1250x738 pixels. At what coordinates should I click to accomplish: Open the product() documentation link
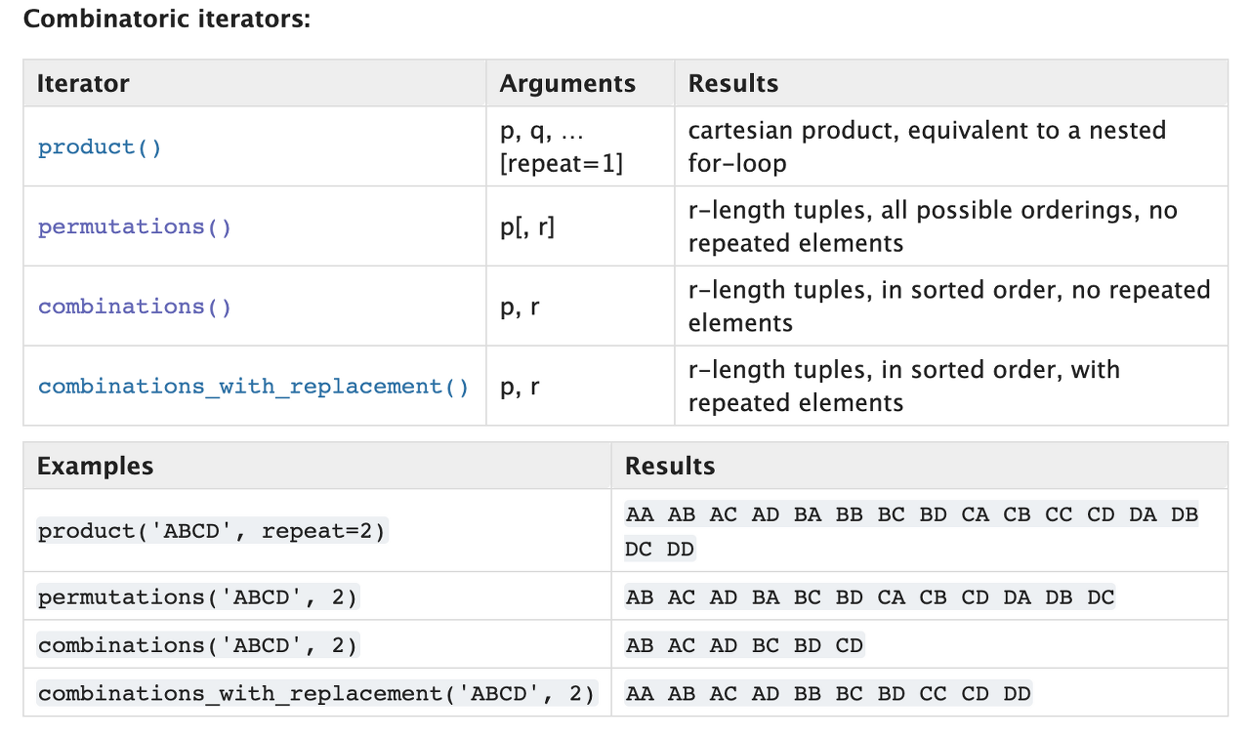click(x=100, y=147)
